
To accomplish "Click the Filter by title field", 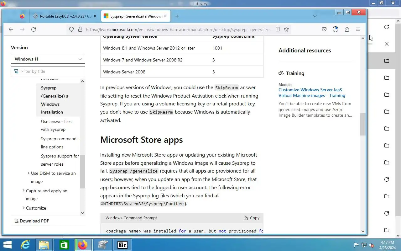I will (x=48, y=71).
